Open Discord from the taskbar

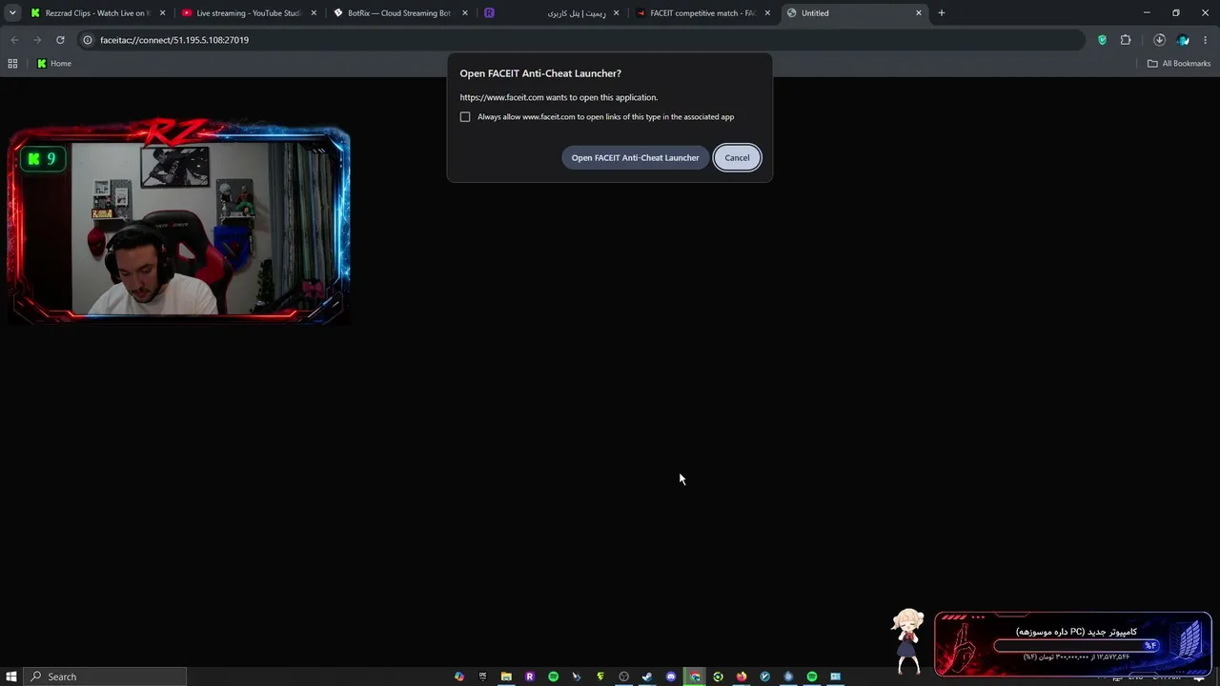coord(671,676)
